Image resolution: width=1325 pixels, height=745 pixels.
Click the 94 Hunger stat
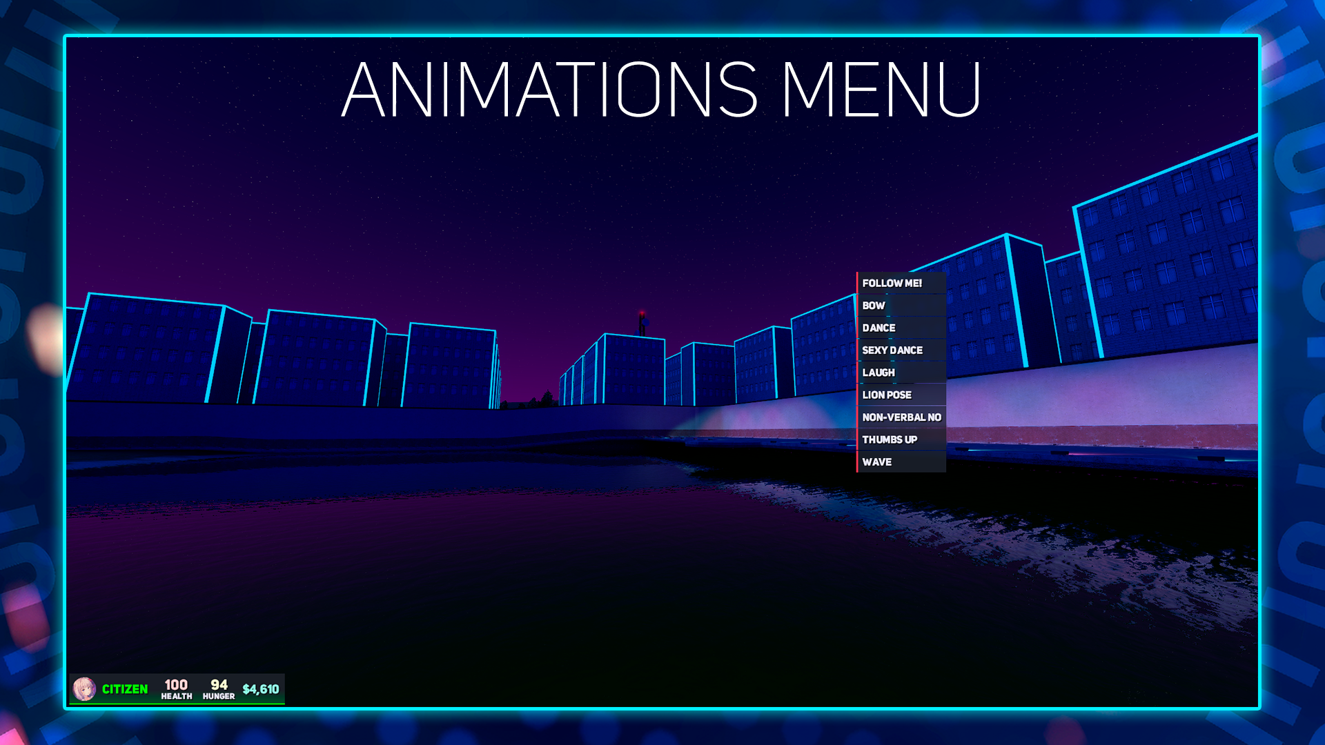tap(219, 688)
